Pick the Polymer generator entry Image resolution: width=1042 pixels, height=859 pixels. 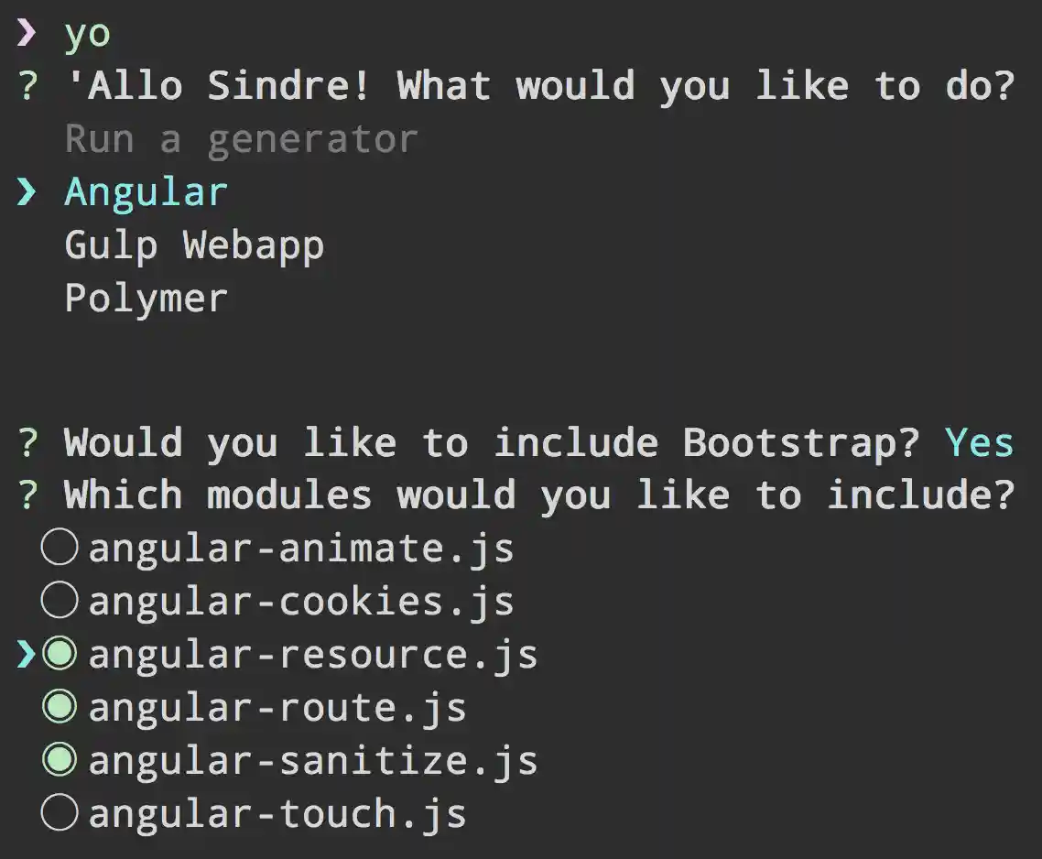pos(147,299)
